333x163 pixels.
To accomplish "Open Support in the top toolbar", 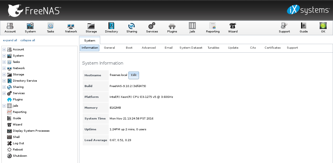I will click(x=284, y=28).
